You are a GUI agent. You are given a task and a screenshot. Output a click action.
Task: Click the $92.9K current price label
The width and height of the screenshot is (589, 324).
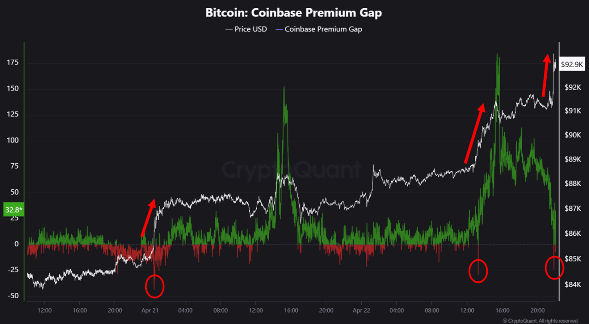coord(572,65)
